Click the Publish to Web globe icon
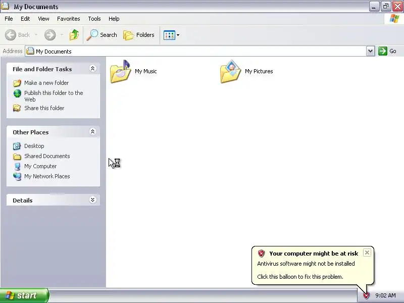404x303 pixels. pos(17,93)
